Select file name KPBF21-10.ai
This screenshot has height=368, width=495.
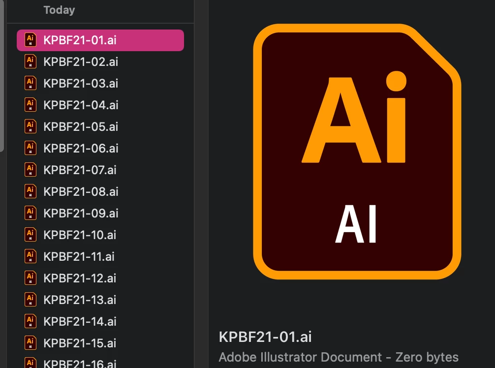pos(80,235)
